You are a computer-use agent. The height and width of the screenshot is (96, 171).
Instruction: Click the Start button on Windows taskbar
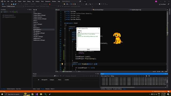[x=2, y=94]
